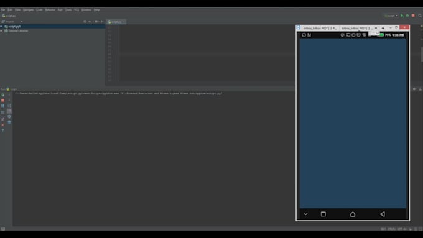Open Project panel settings gear icon
Viewport: 423px width, 238px height.
pyautogui.click(x=96, y=22)
